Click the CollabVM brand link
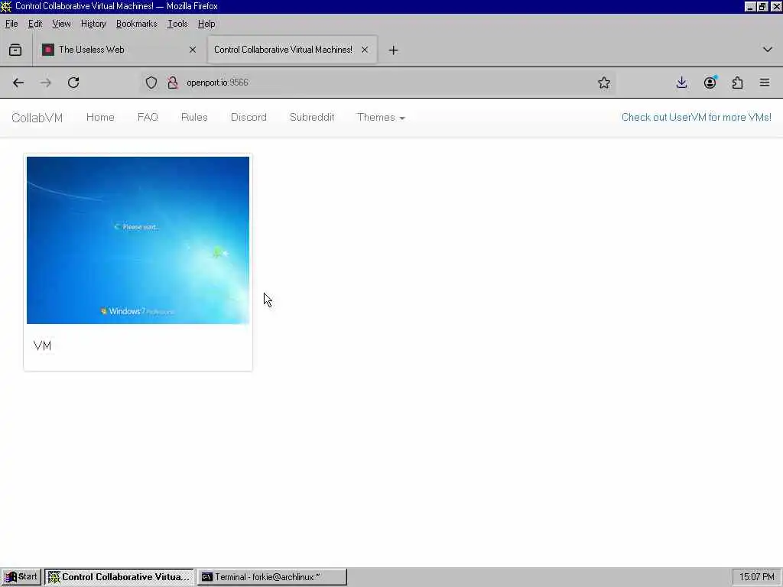The width and height of the screenshot is (783, 587). point(37,118)
